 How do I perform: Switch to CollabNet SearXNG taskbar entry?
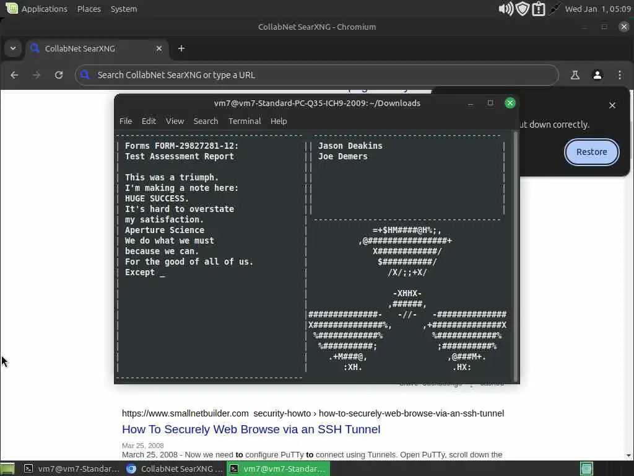174,469
